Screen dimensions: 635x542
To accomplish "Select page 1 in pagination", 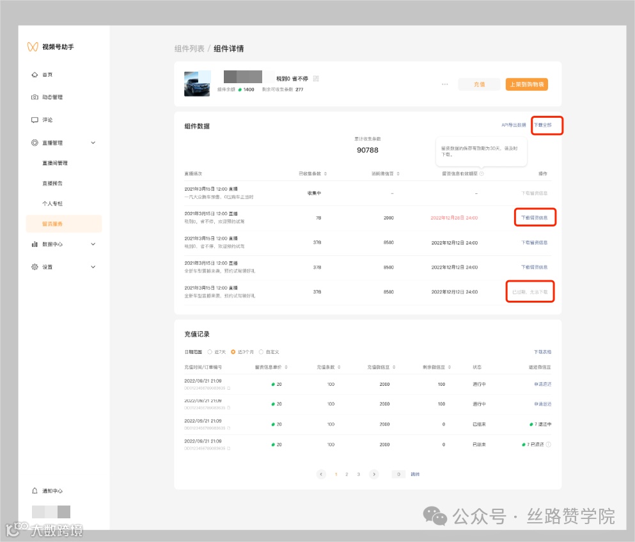I will (x=336, y=474).
